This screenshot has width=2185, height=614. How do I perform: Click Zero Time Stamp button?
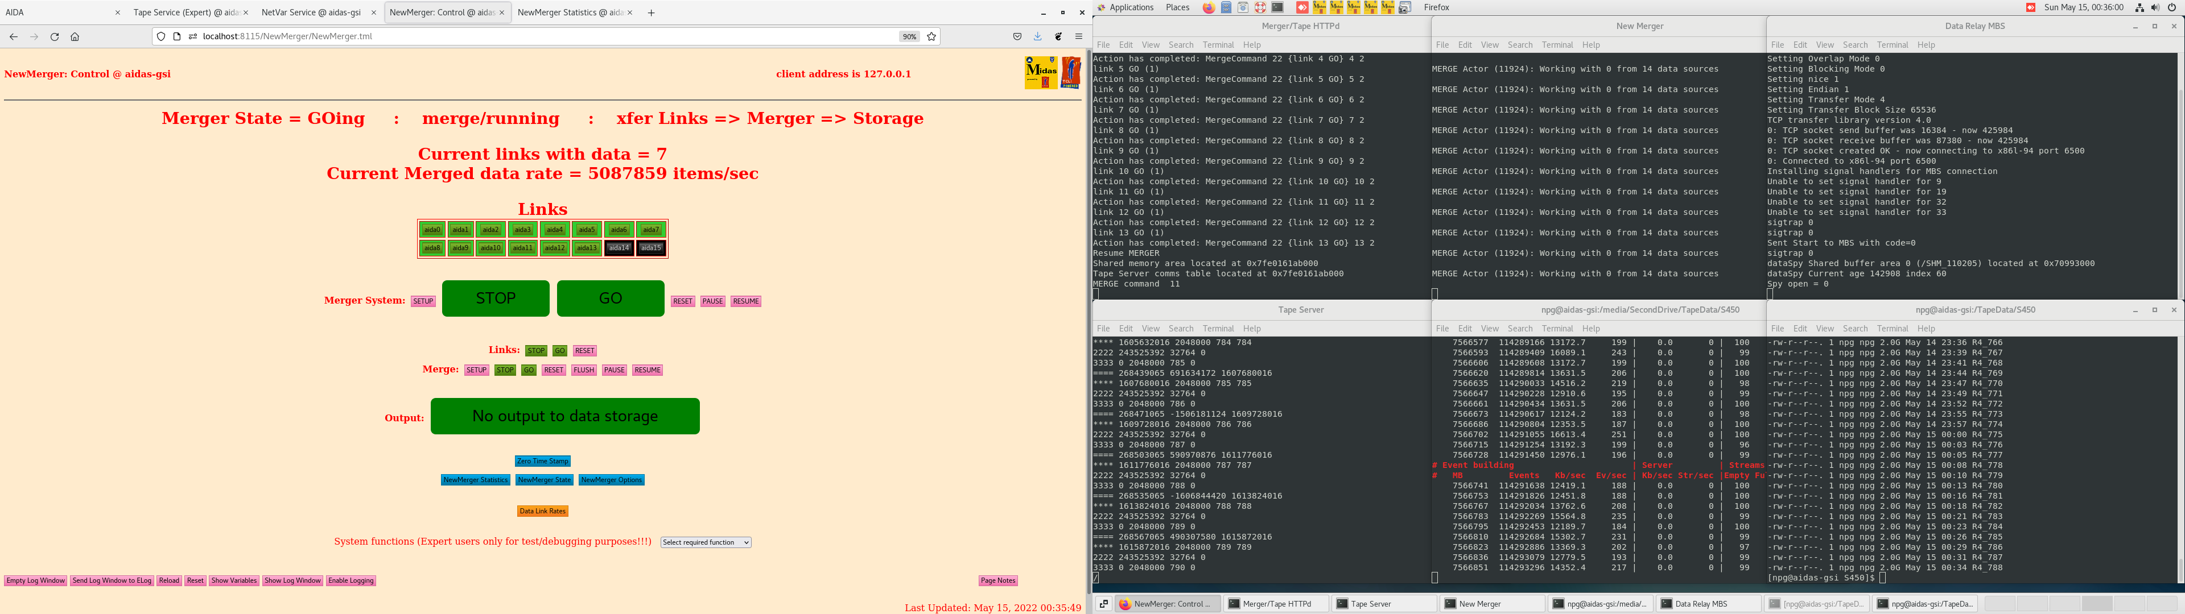tap(543, 461)
